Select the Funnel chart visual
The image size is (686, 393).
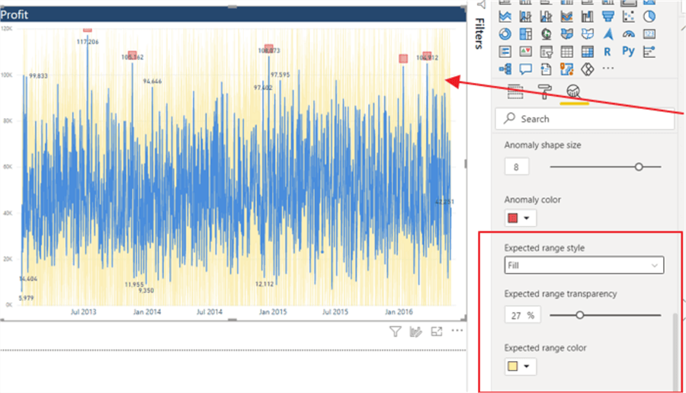point(607,16)
